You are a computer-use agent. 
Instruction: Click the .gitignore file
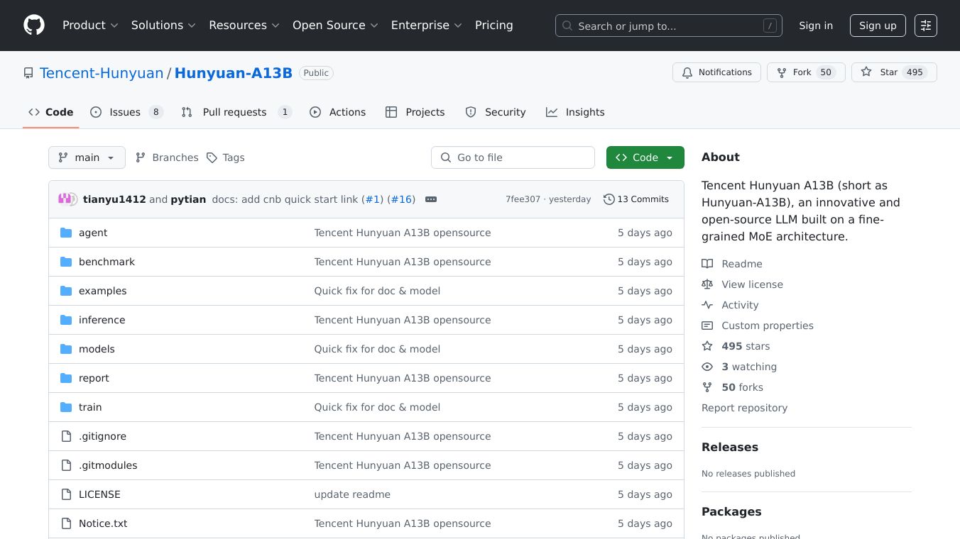tap(102, 436)
